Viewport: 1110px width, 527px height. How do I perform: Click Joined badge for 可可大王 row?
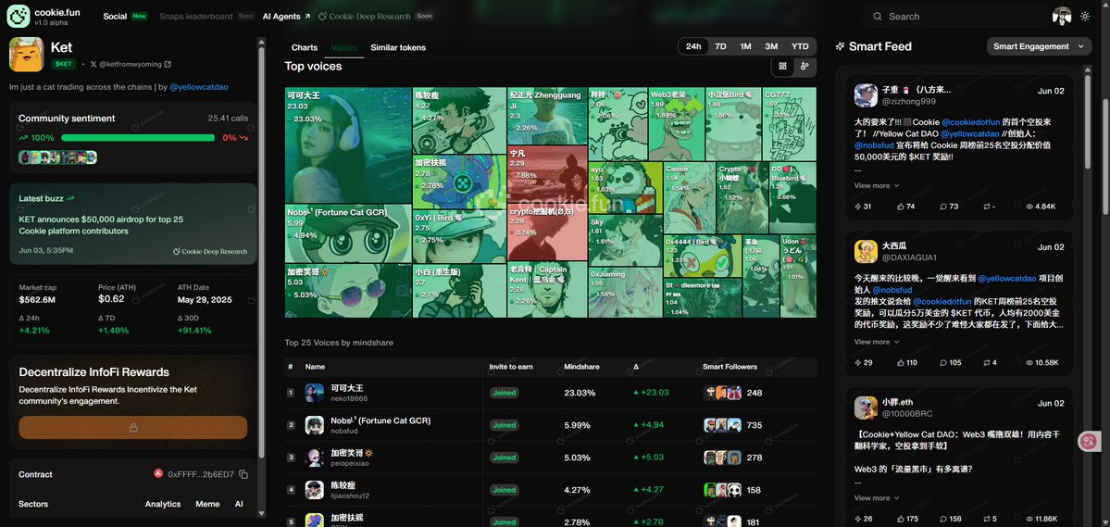click(x=504, y=393)
